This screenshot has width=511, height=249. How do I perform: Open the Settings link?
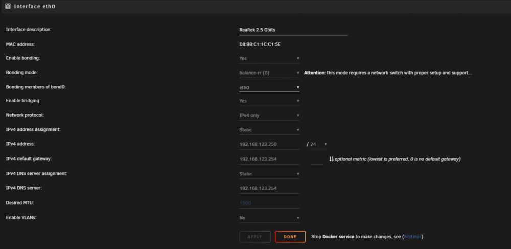[x=412, y=237]
